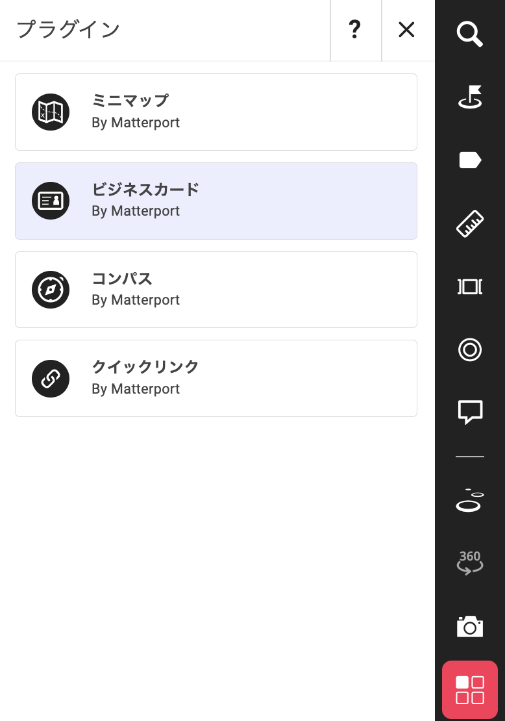The height and width of the screenshot is (721, 505).
Task: Select the concentric circles scan icon
Action: point(469,349)
